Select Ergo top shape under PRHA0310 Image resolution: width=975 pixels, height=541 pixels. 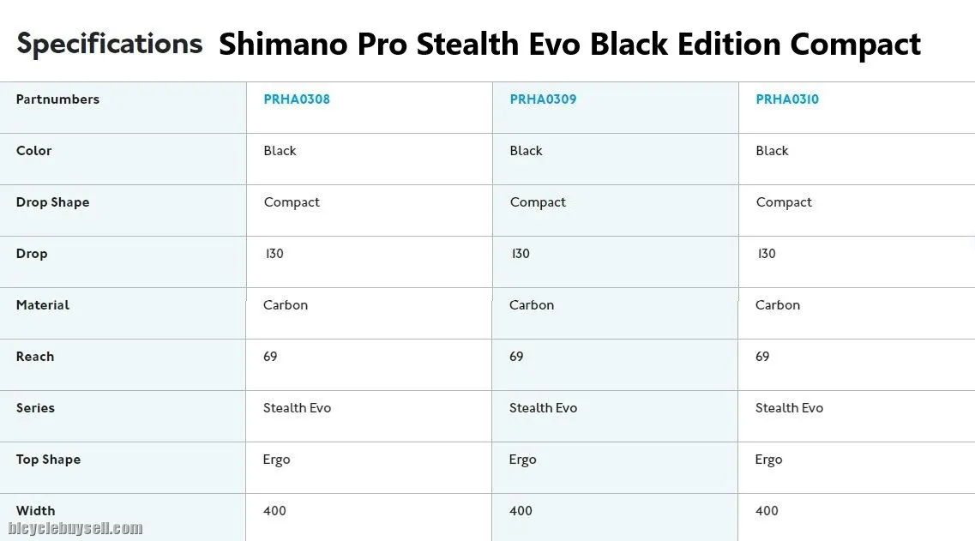(768, 460)
